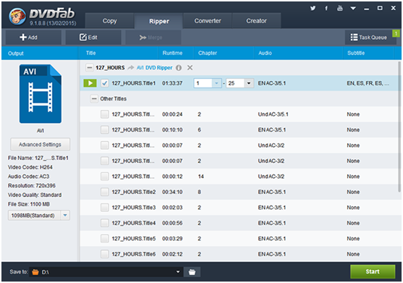
Task: Click the Audio Codec: AC3 text
Action: pos(28,177)
